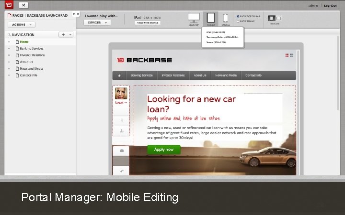Click the Backbase logo in the preview page
Viewport: 345px width, 215px height.
(144, 60)
